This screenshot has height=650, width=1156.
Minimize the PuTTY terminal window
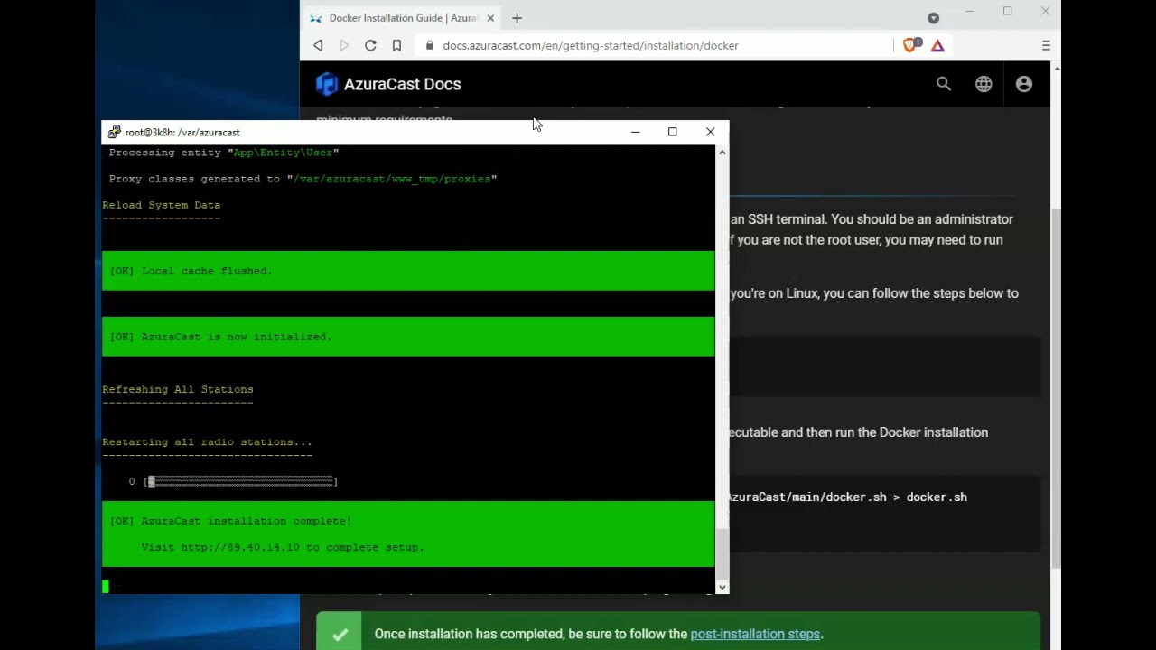pos(635,132)
